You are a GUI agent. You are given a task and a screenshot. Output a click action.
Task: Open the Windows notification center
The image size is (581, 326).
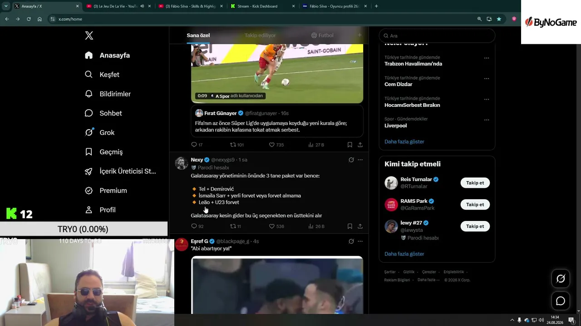click(571, 320)
